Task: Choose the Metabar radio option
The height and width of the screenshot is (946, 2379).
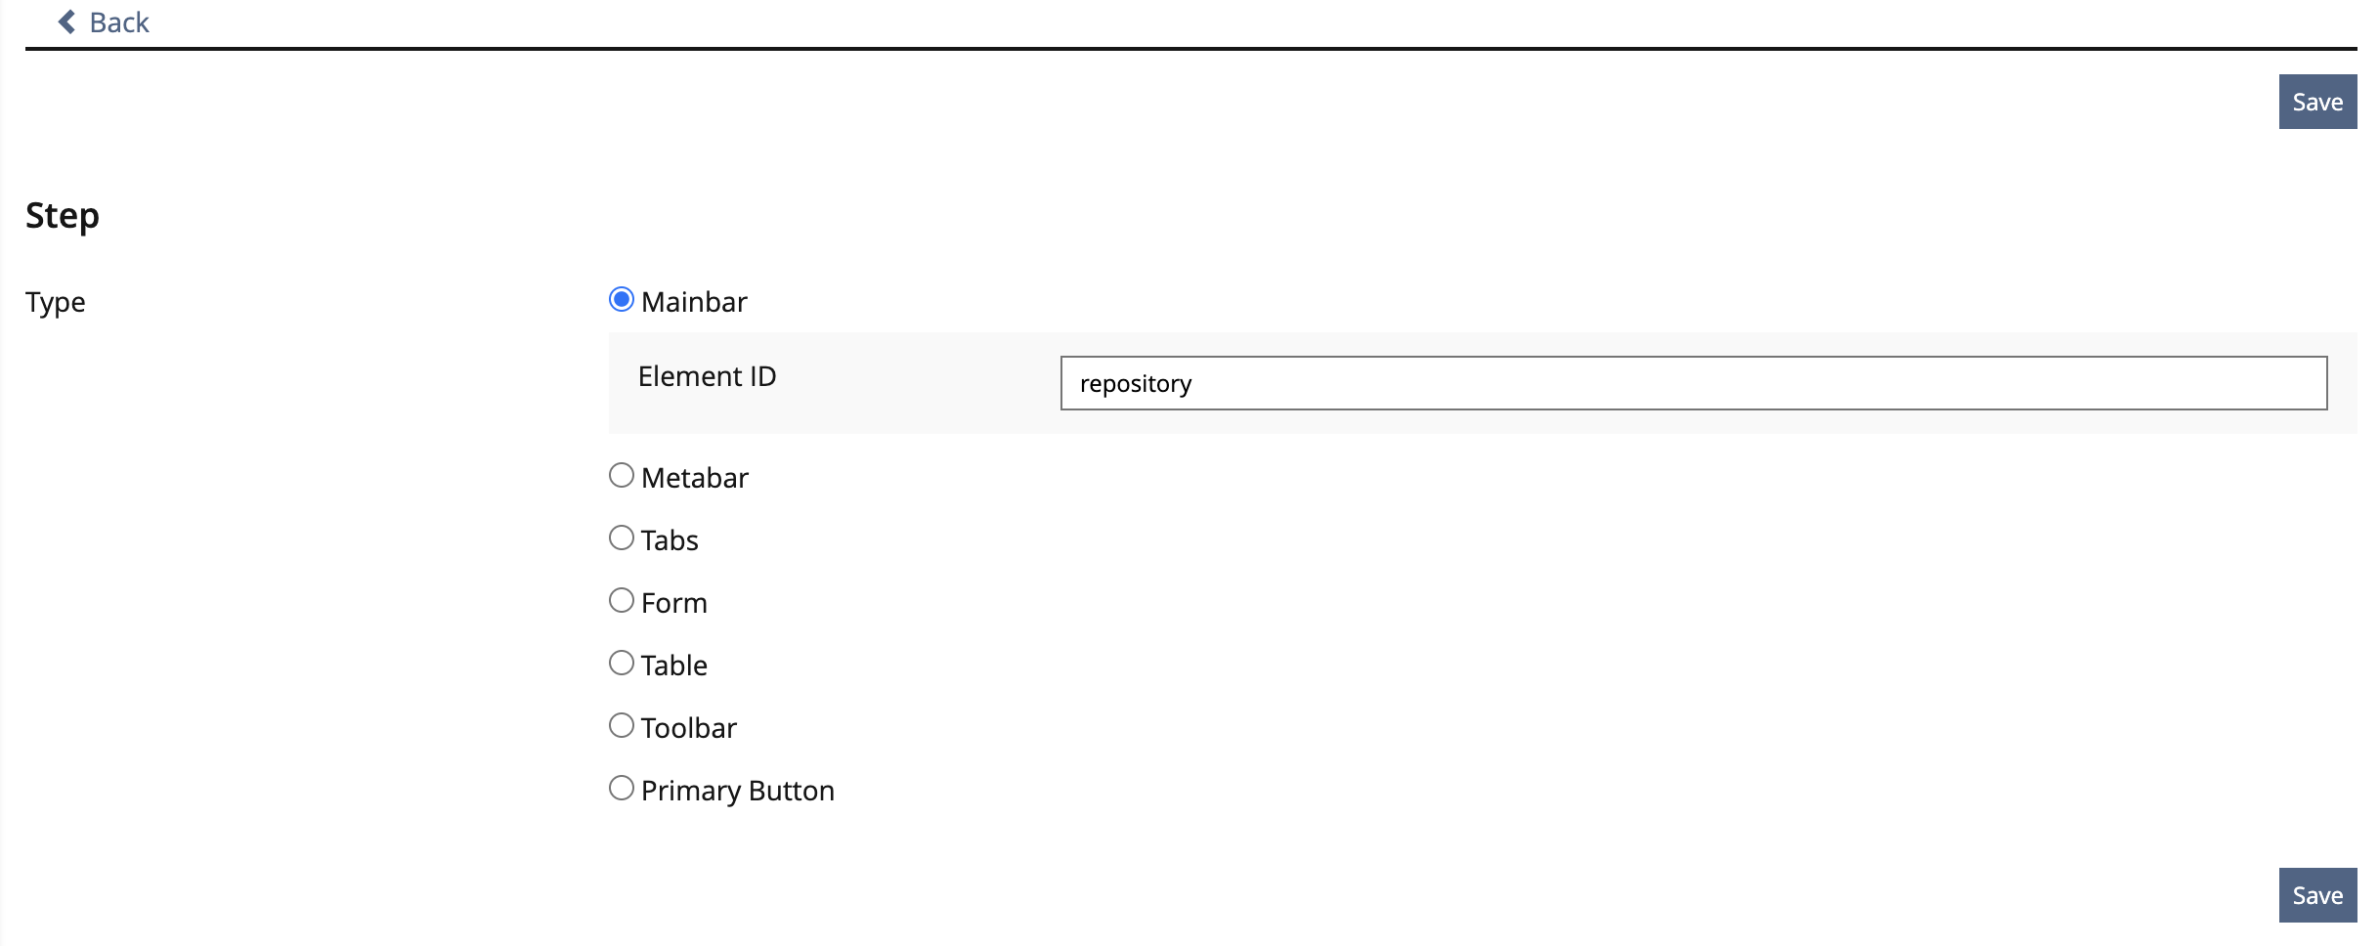Action: (x=622, y=475)
